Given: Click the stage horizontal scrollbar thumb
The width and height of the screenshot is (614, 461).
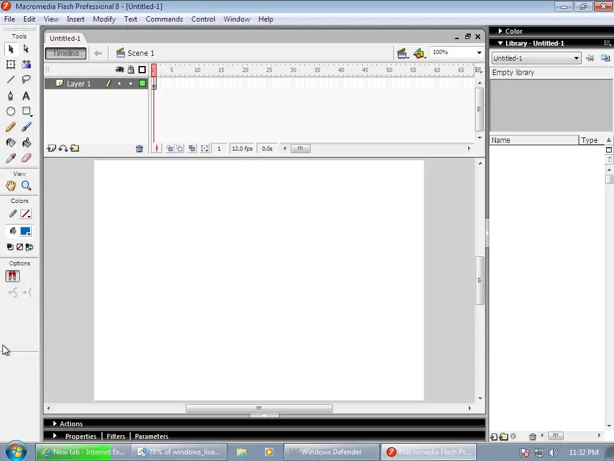Looking at the screenshot, I should point(259,408).
